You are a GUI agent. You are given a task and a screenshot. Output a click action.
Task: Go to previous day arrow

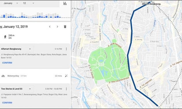[x=50, y=27]
